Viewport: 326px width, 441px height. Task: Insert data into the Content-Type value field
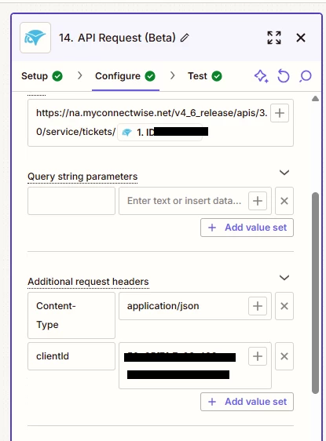[258, 306]
